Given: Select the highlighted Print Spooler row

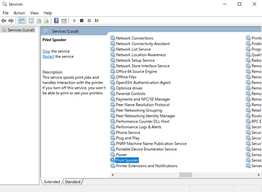Looking at the screenshot, I should tap(127, 160).
